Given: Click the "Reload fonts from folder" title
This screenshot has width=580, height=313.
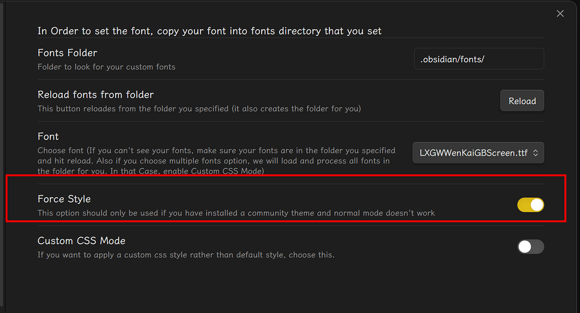Looking at the screenshot, I should pos(96,95).
